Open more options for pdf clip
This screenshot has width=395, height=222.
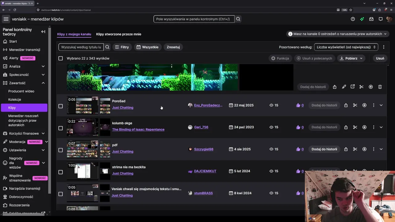pyautogui.click(x=373, y=149)
